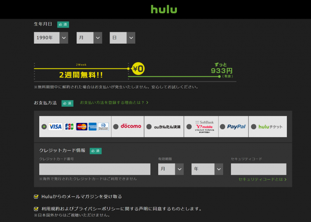The width and height of the screenshot is (311, 222).
Task: Click クレジットカード番号 input field
Action: [x=95, y=169]
